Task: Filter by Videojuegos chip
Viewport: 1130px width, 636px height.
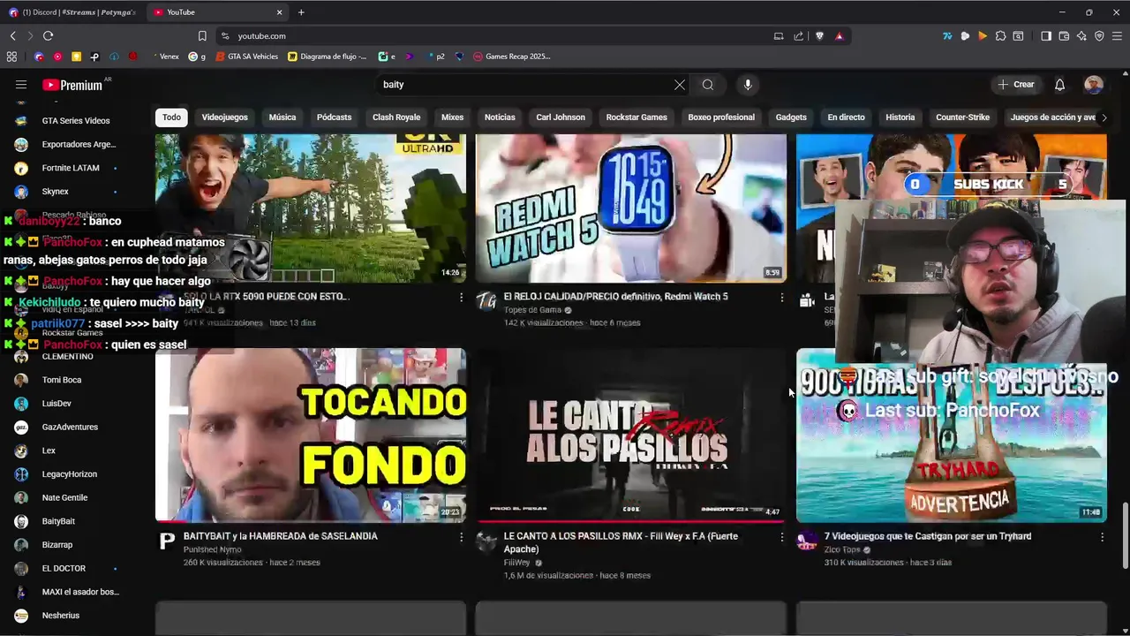Action: pos(224,117)
